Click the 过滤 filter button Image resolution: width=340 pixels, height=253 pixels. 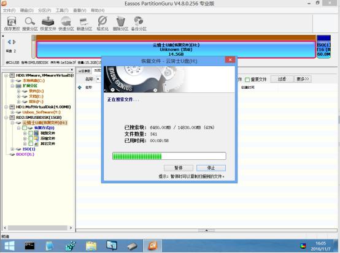[282, 79]
